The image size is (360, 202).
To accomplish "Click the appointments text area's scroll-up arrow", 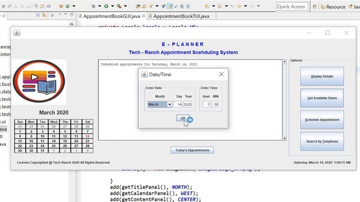I will [x=285, y=62].
